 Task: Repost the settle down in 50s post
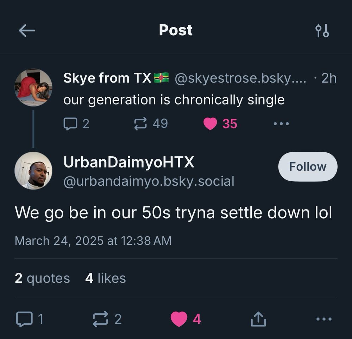(x=101, y=319)
